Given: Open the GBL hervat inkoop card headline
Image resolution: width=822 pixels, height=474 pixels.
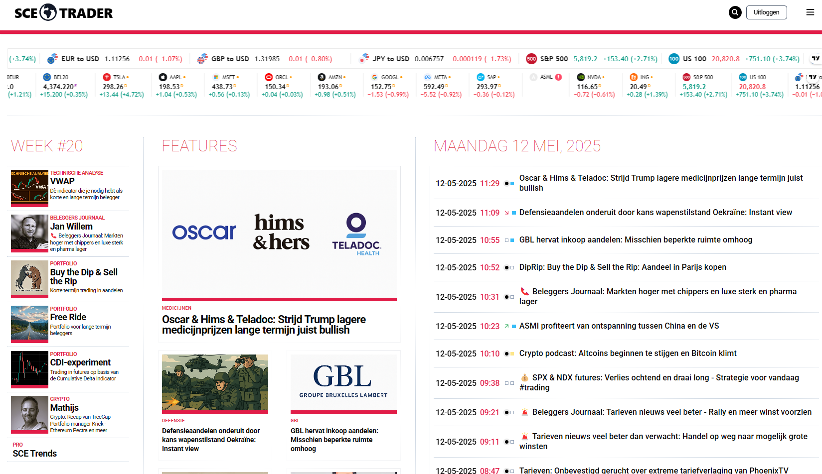Looking at the screenshot, I should pyautogui.click(x=334, y=440).
